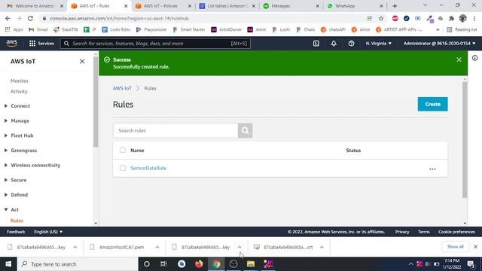Screen dimensions: 482x271
Task: Open options for AmazonRootCA1.pem download
Action: (157, 247)
